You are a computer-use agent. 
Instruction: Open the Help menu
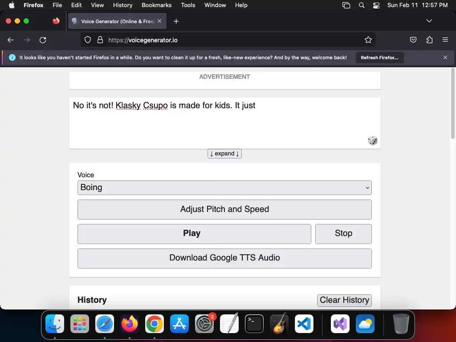[x=241, y=5]
